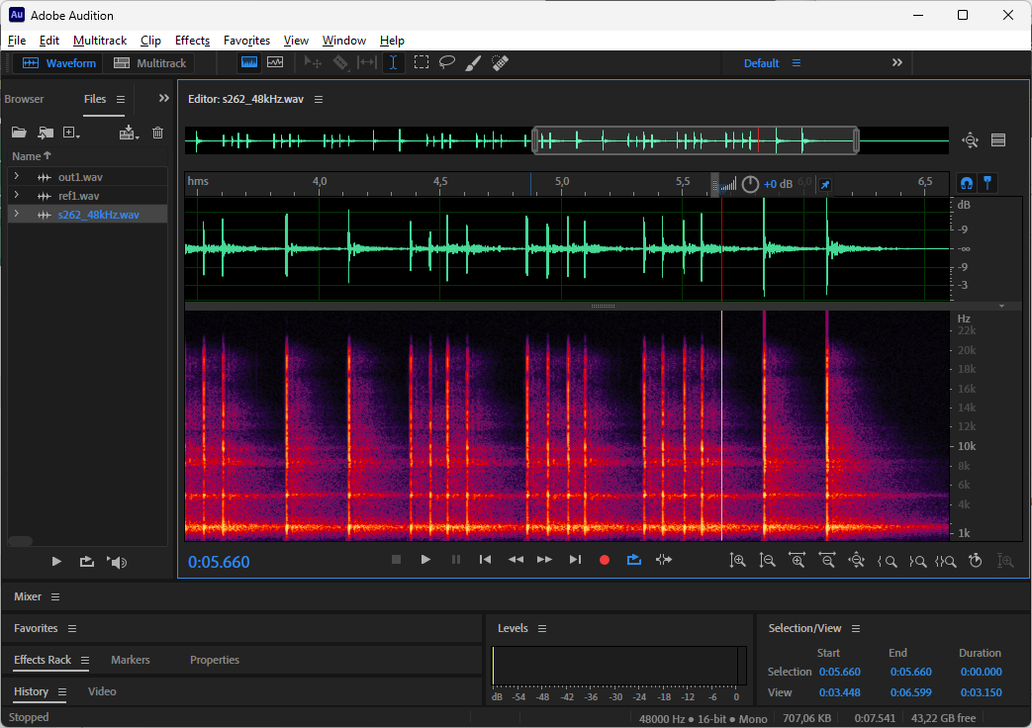Click the overview list view icon
The image size is (1032, 728).
[998, 140]
